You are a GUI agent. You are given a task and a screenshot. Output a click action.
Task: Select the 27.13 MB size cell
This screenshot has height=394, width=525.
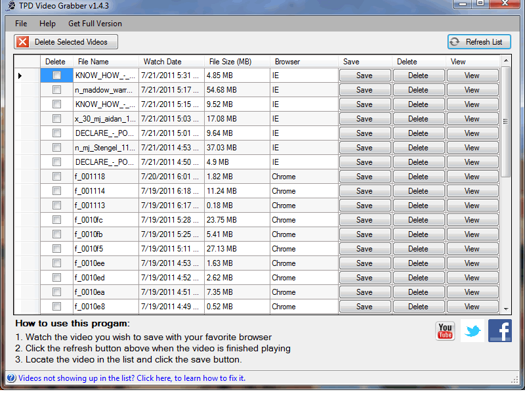coord(237,249)
